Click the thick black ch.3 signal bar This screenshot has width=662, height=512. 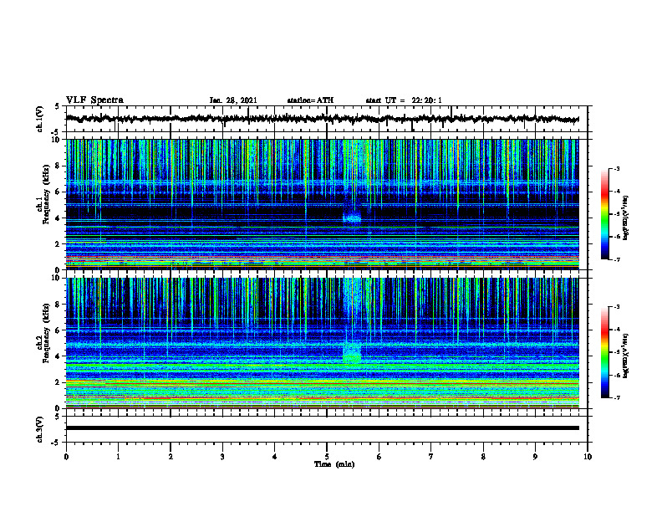(x=323, y=428)
